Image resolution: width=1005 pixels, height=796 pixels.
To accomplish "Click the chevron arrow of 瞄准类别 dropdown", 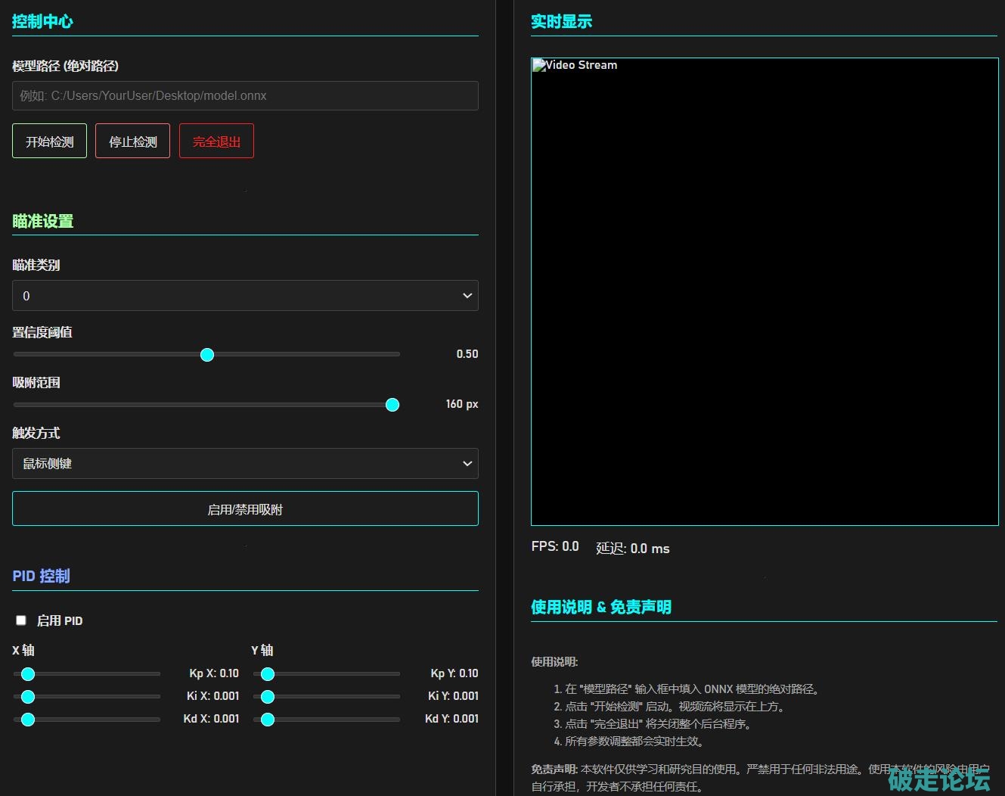I will click(x=467, y=296).
